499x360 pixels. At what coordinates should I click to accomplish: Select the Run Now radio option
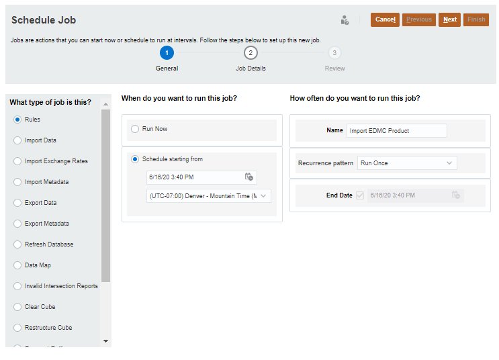point(135,129)
